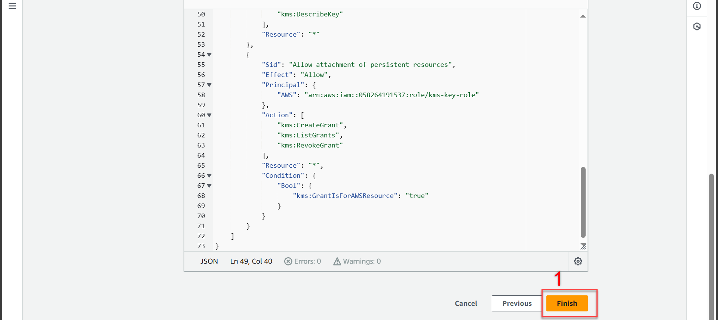Click the Warnings: 0 status icon

click(337, 261)
